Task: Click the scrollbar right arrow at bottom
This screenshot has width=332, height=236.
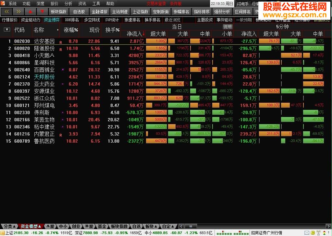Action: click(329, 226)
